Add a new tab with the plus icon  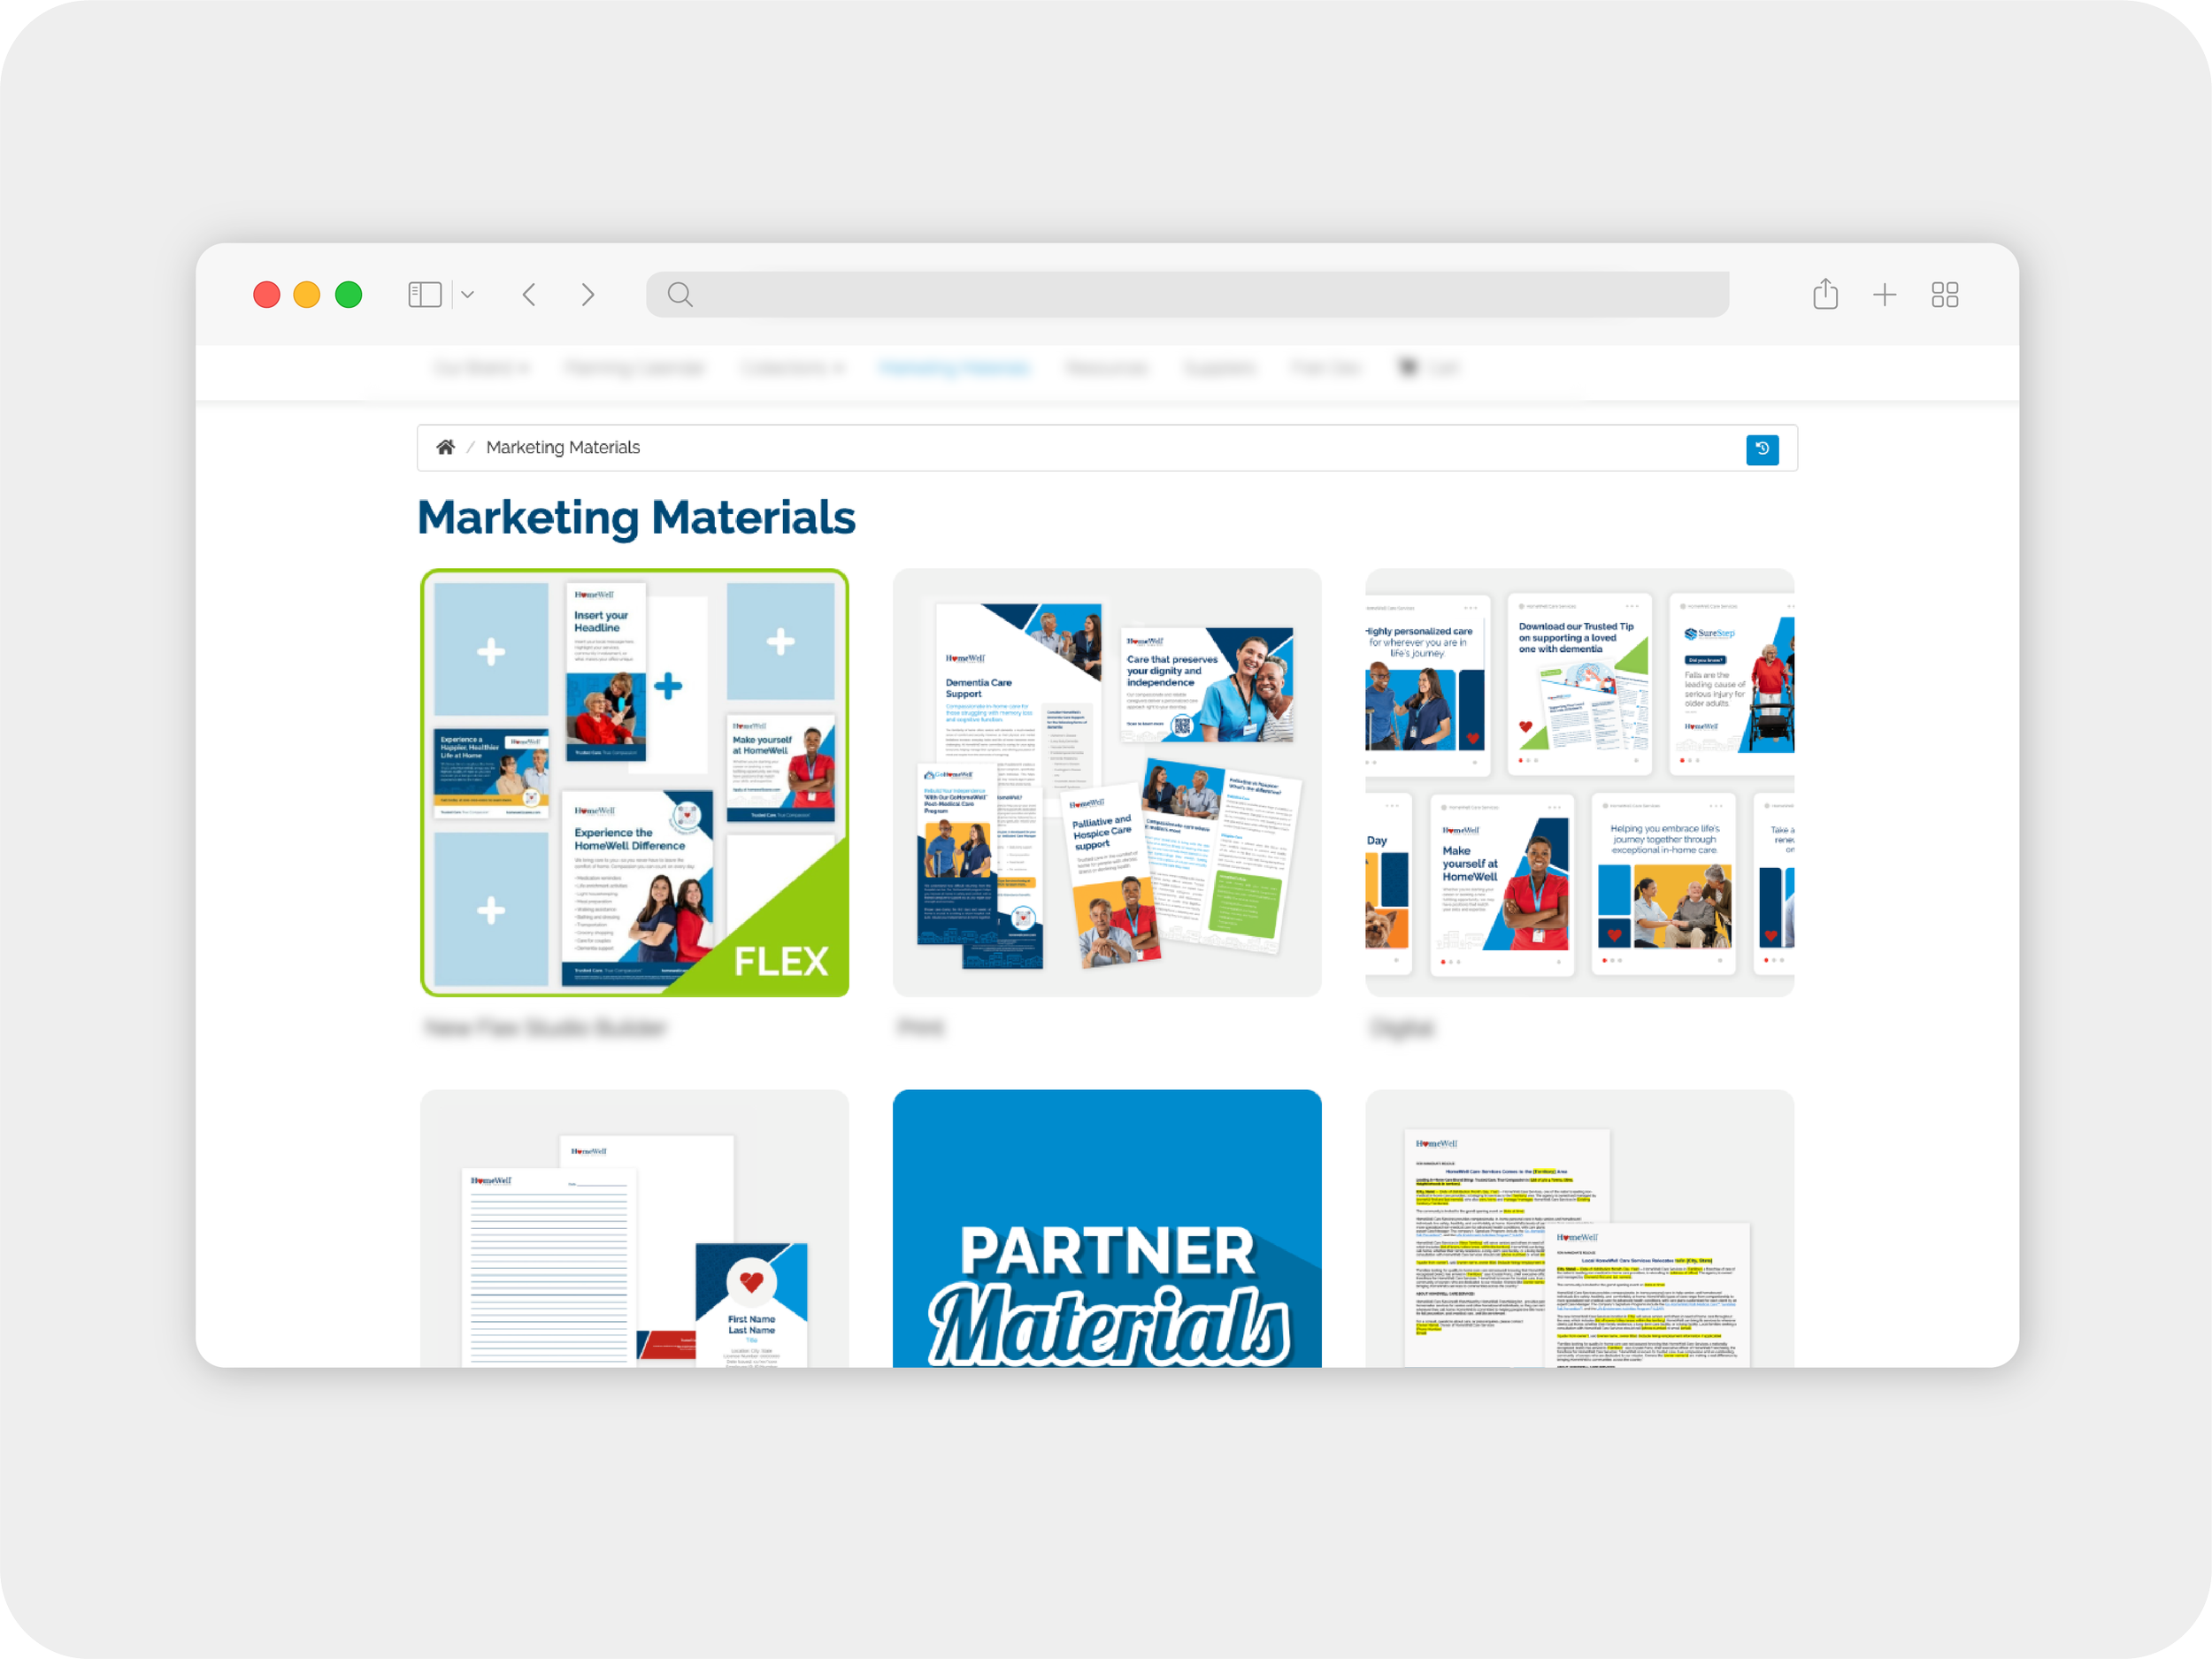pos(1884,294)
